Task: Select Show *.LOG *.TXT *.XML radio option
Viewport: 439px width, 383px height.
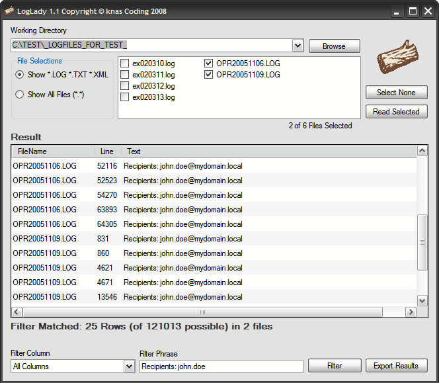Action: pyautogui.click(x=20, y=75)
